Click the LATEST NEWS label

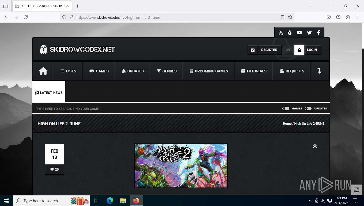pos(49,93)
